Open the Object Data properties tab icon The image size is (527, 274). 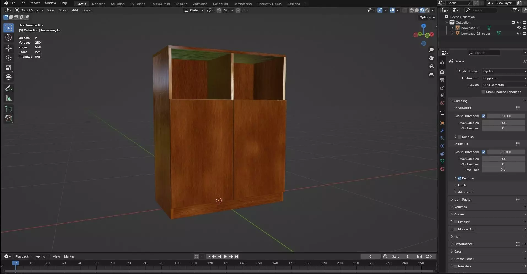click(442, 161)
